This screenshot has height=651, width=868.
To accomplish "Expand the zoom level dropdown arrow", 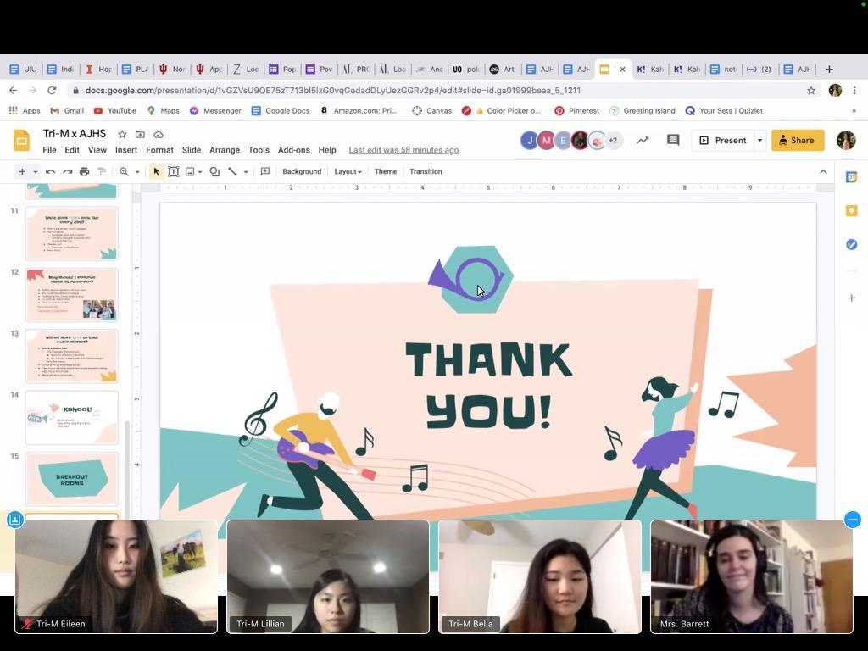I will (137, 172).
